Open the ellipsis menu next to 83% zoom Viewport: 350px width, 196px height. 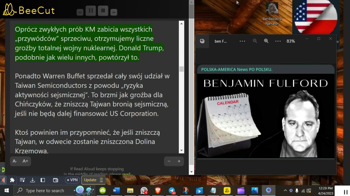coord(278,41)
